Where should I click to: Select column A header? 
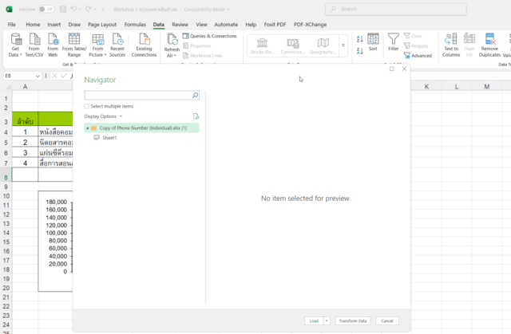coord(25,87)
